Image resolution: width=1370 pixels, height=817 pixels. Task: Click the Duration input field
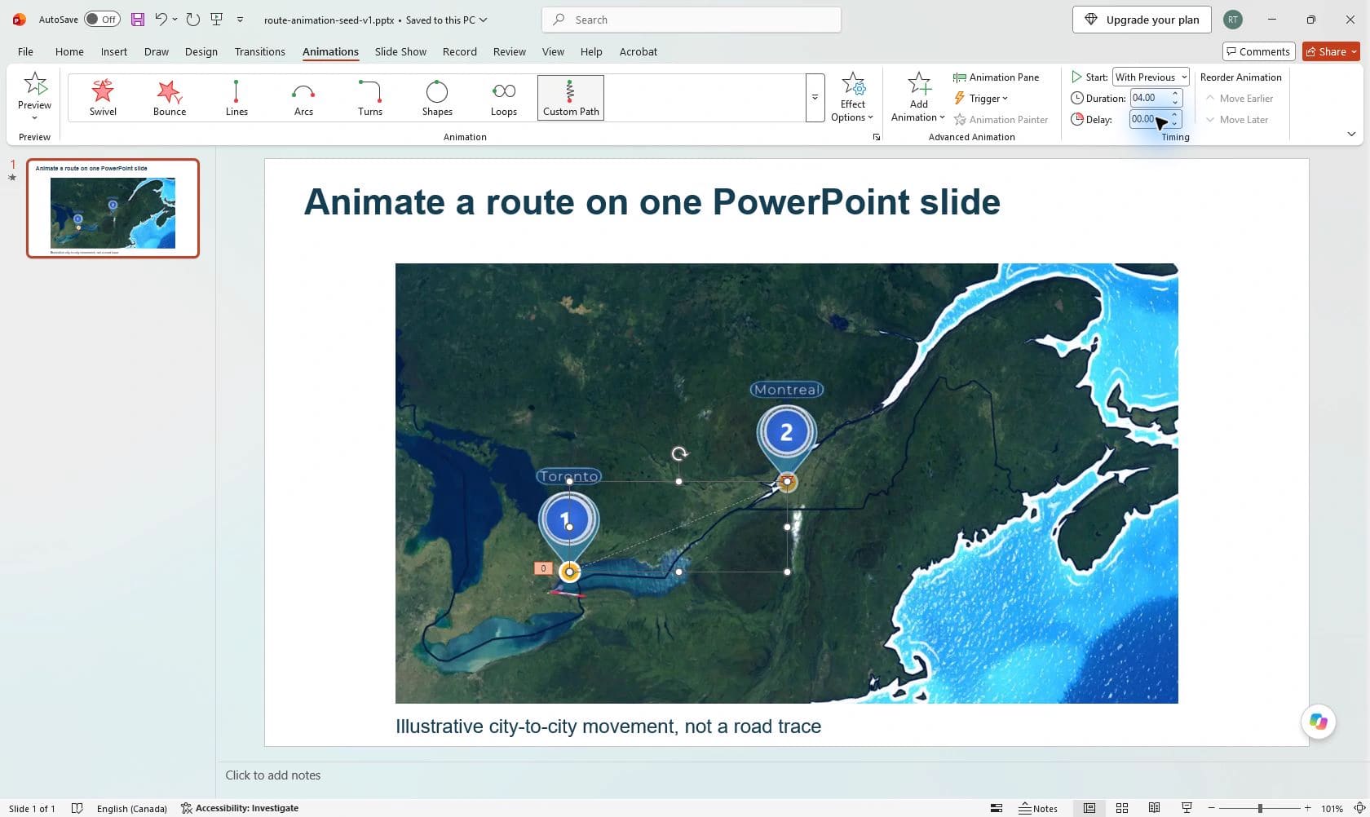[1150, 98]
